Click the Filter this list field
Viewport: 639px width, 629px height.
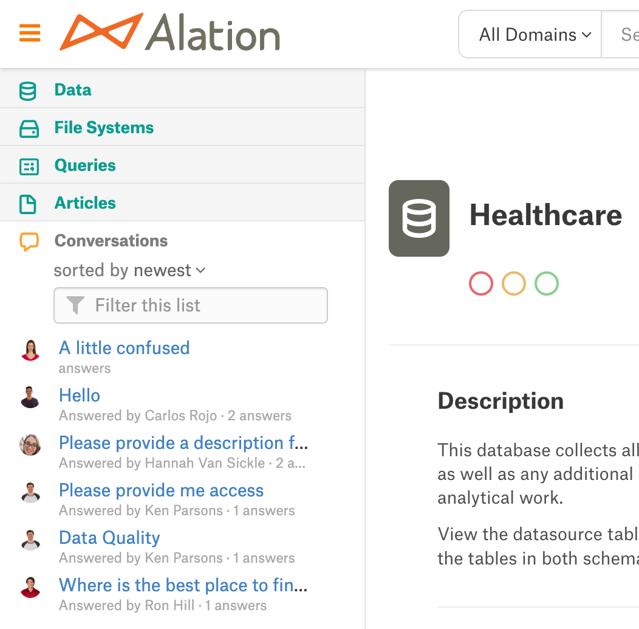(x=191, y=305)
